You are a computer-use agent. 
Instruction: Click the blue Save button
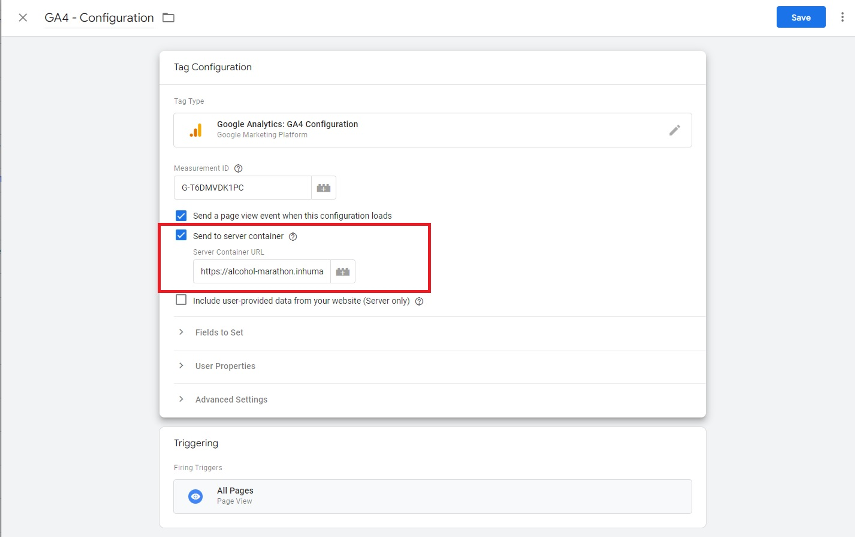pos(800,17)
